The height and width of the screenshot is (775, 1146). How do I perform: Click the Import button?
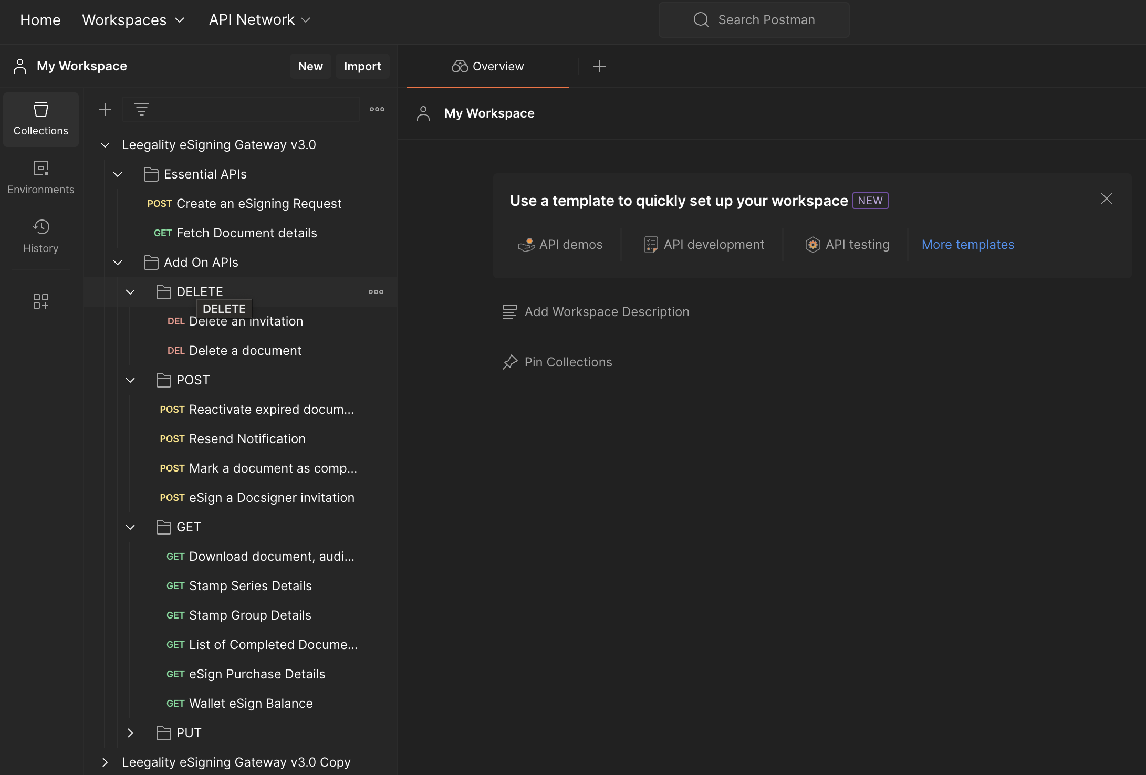(x=362, y=66)
